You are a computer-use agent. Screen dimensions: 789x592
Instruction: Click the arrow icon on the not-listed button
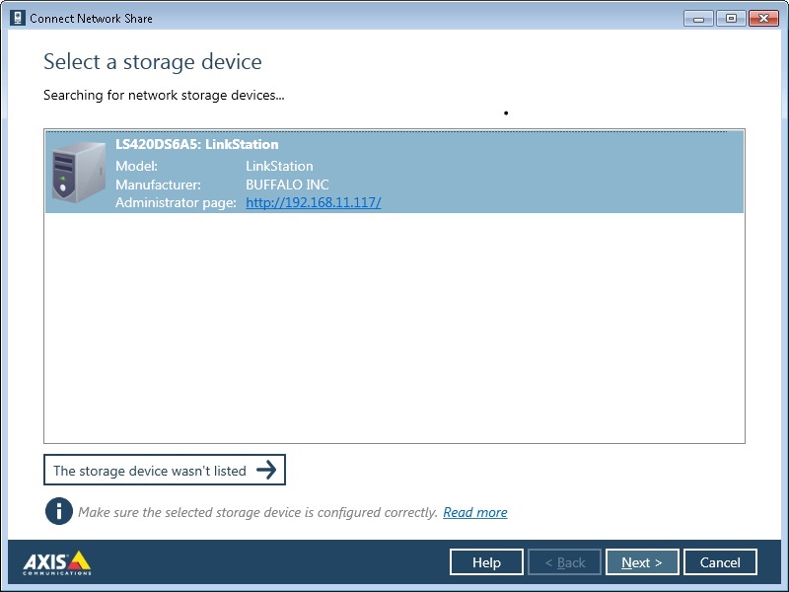coord(266,470)
